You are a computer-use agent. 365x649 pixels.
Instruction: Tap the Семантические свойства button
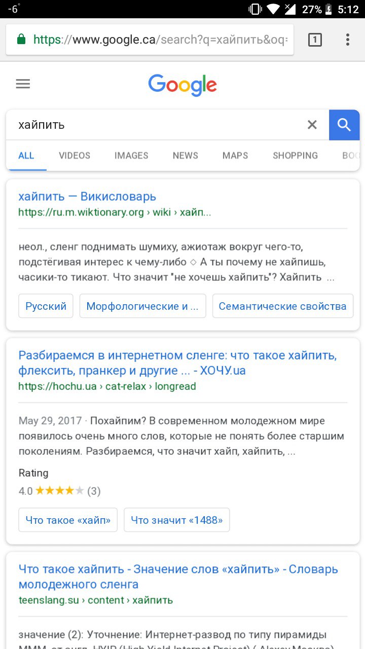tap(282, 306)
